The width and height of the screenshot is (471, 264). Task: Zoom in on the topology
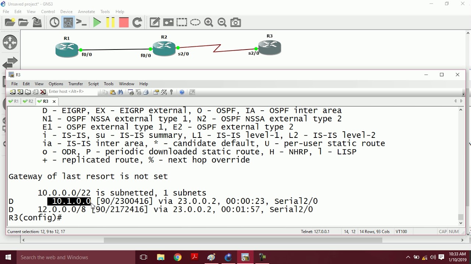tap(209, 22)
